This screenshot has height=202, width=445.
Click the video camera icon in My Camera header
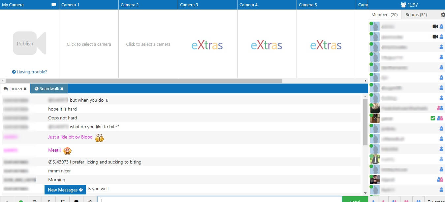54,5
